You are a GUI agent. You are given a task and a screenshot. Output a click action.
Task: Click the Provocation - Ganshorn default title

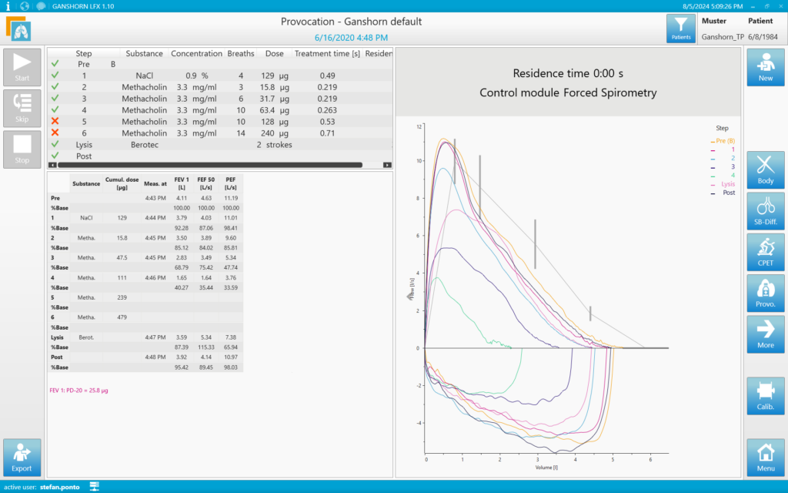(x=351, y=22)
